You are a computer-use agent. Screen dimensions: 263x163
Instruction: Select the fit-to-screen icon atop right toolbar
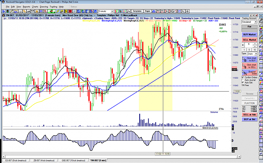pyautogui.click(x=261, y=16)
